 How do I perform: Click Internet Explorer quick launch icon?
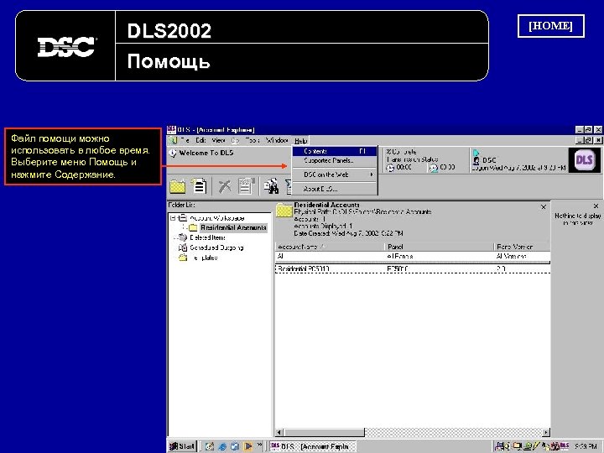[222, 446]
